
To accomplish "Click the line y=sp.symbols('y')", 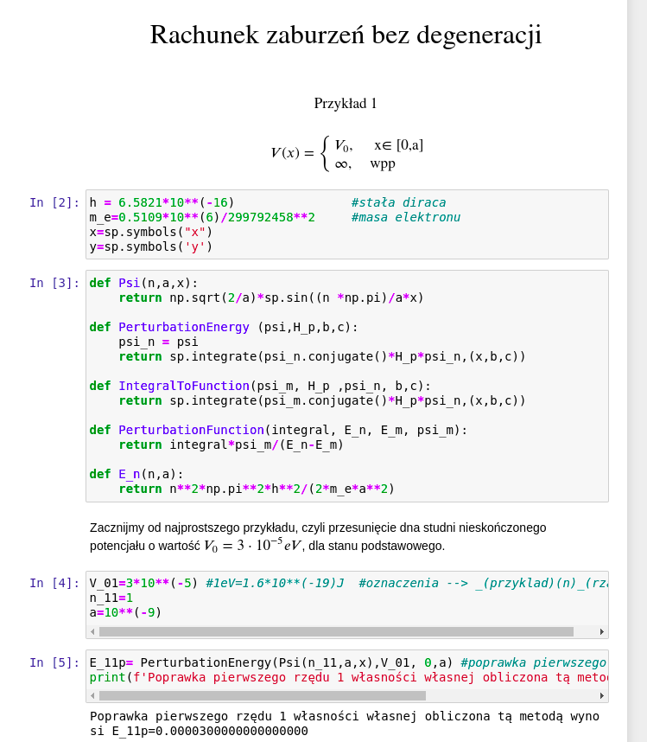I will coord(151,246).
